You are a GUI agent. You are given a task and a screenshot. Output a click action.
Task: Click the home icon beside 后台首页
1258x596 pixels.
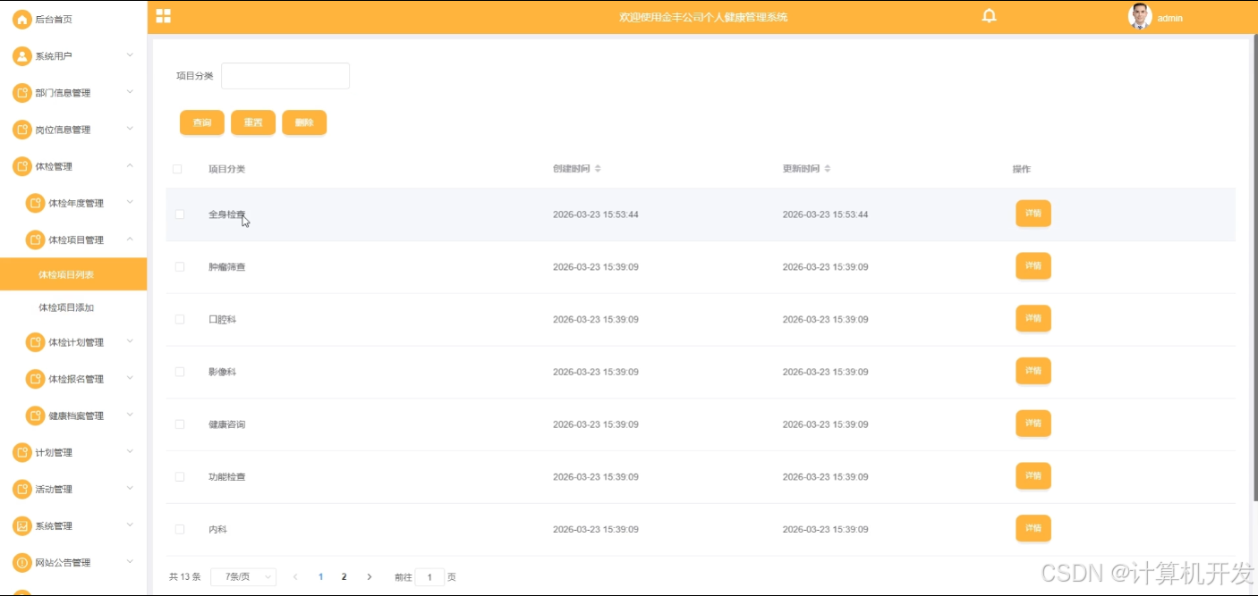22,20
